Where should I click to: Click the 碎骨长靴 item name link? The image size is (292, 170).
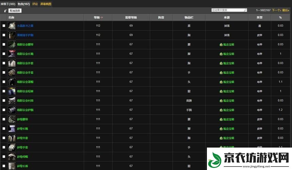[x=22, y=129]
